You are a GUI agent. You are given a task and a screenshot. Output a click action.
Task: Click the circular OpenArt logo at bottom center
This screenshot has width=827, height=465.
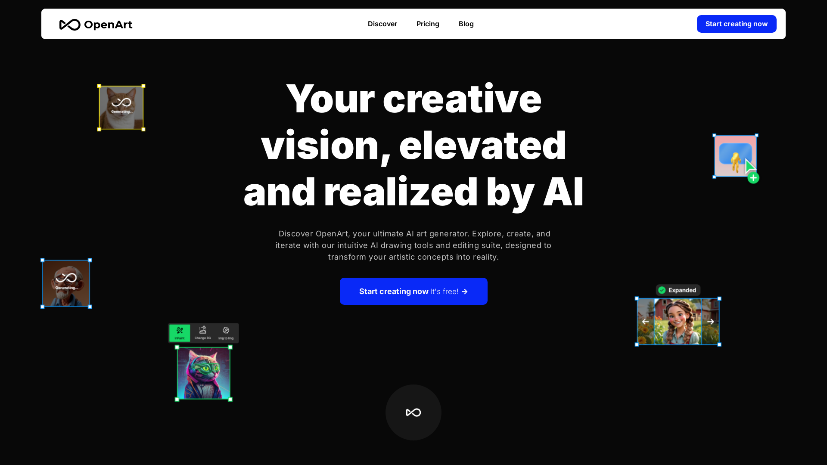pos(413,412)
